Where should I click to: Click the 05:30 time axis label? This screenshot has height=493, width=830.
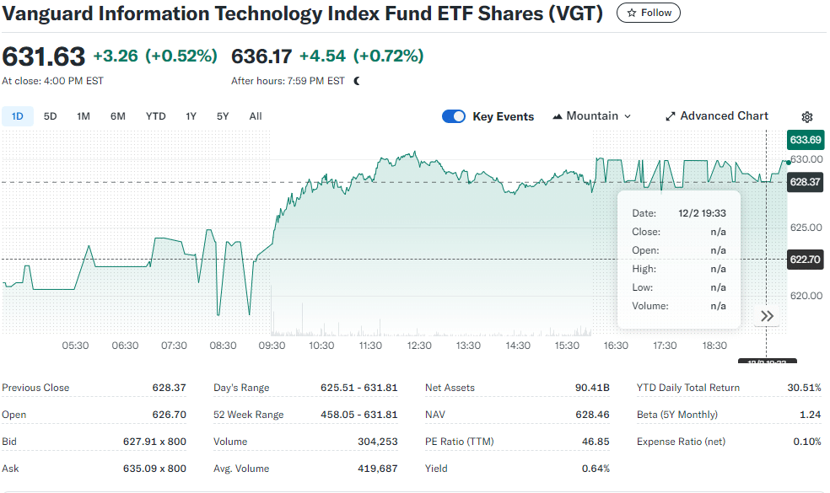tap(75, 346)
